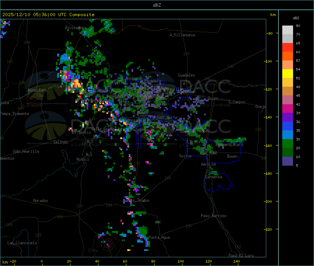Click the green 20-30 dBZ legend swatch
This screenshot has width=314, height=266.
287,143
